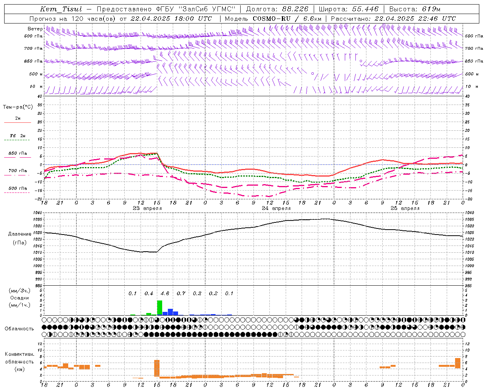Click the "Давление" pressure panel label
Image resolution: width=485 pixels, height=388 pixels.
[19, 234]
